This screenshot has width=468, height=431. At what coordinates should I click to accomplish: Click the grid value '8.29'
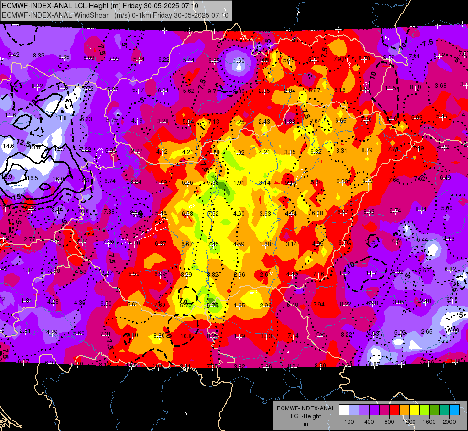[186, 274]
